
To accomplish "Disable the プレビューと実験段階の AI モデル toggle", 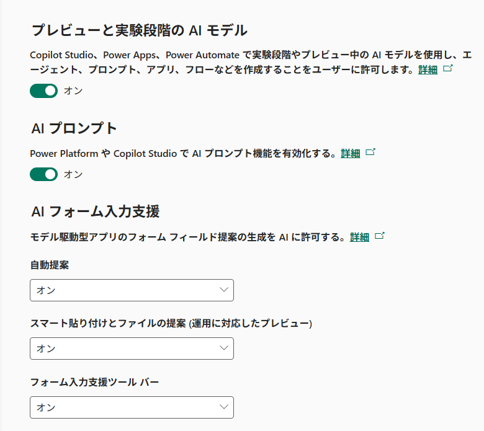I will point(43,91).
